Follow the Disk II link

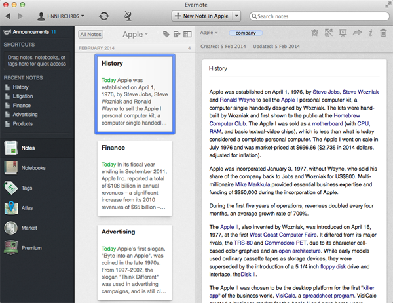[x=248, y=275]
